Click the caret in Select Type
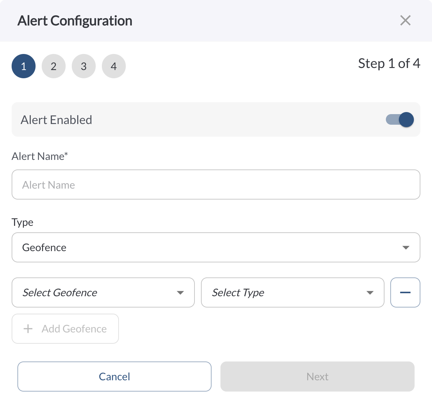Viewport: 432px width, 410px height. [370, 293]
